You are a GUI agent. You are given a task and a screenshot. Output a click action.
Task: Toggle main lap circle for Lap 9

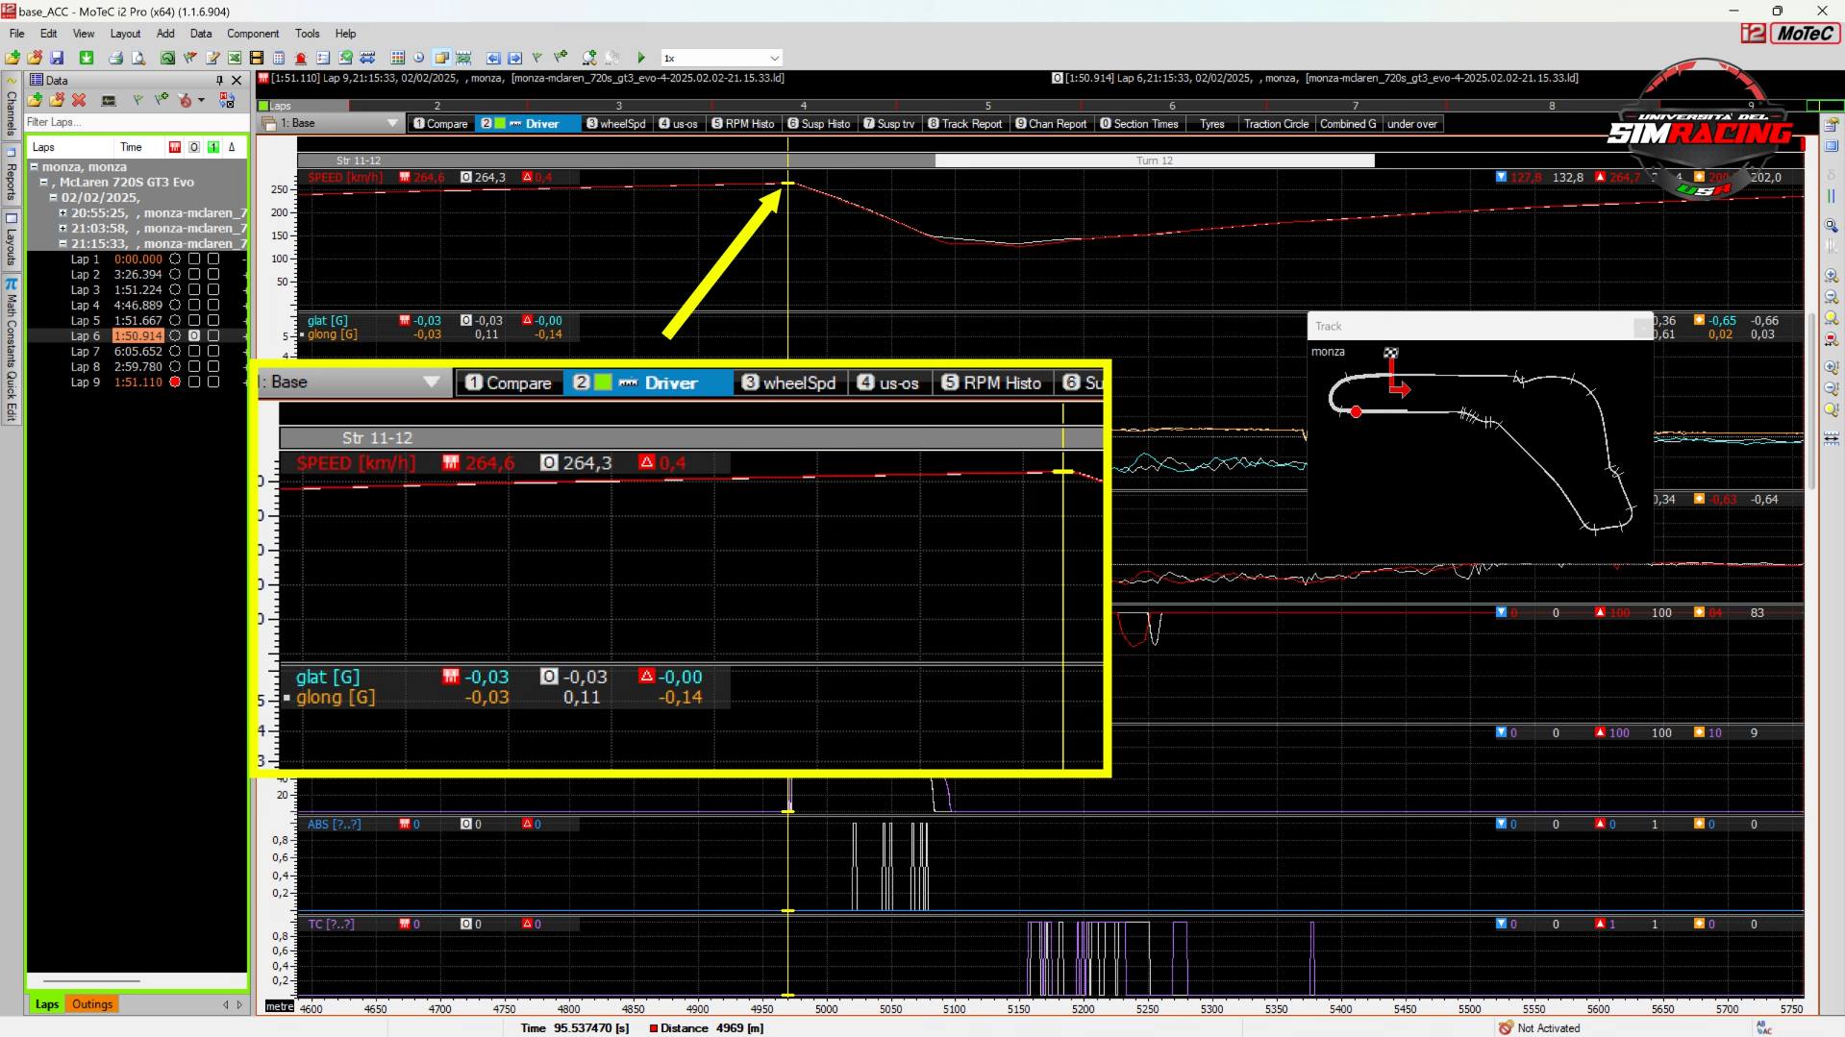pyautogui.click(x=175, y=382)
